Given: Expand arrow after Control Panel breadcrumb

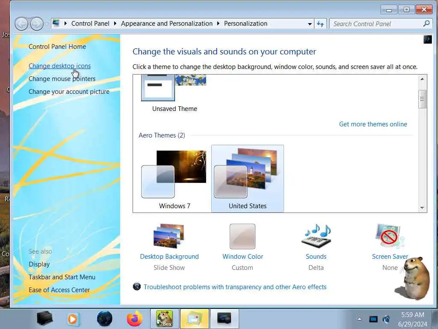Looking at the screenshot, I should (x=115, y=24).
